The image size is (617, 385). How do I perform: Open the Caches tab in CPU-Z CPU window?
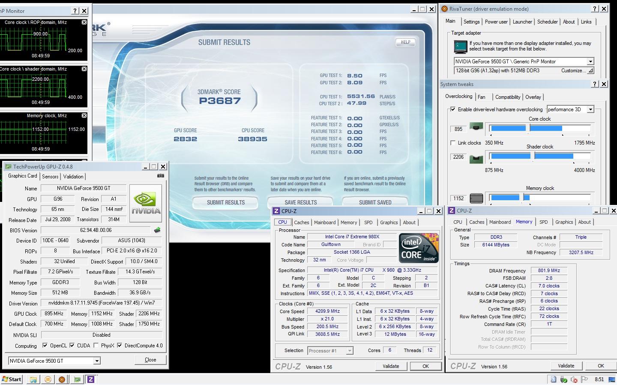tap(302, 222)
